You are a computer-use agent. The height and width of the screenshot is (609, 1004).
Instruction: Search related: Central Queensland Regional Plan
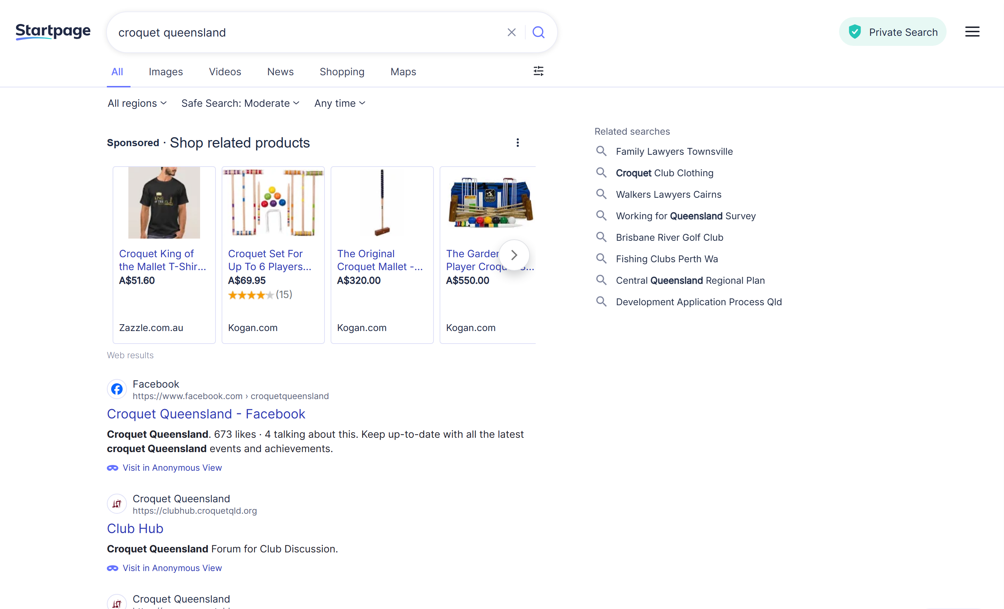point(690,280)
